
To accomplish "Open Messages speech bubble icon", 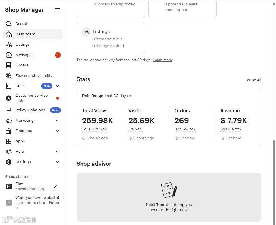I will [x=9, y=55].
